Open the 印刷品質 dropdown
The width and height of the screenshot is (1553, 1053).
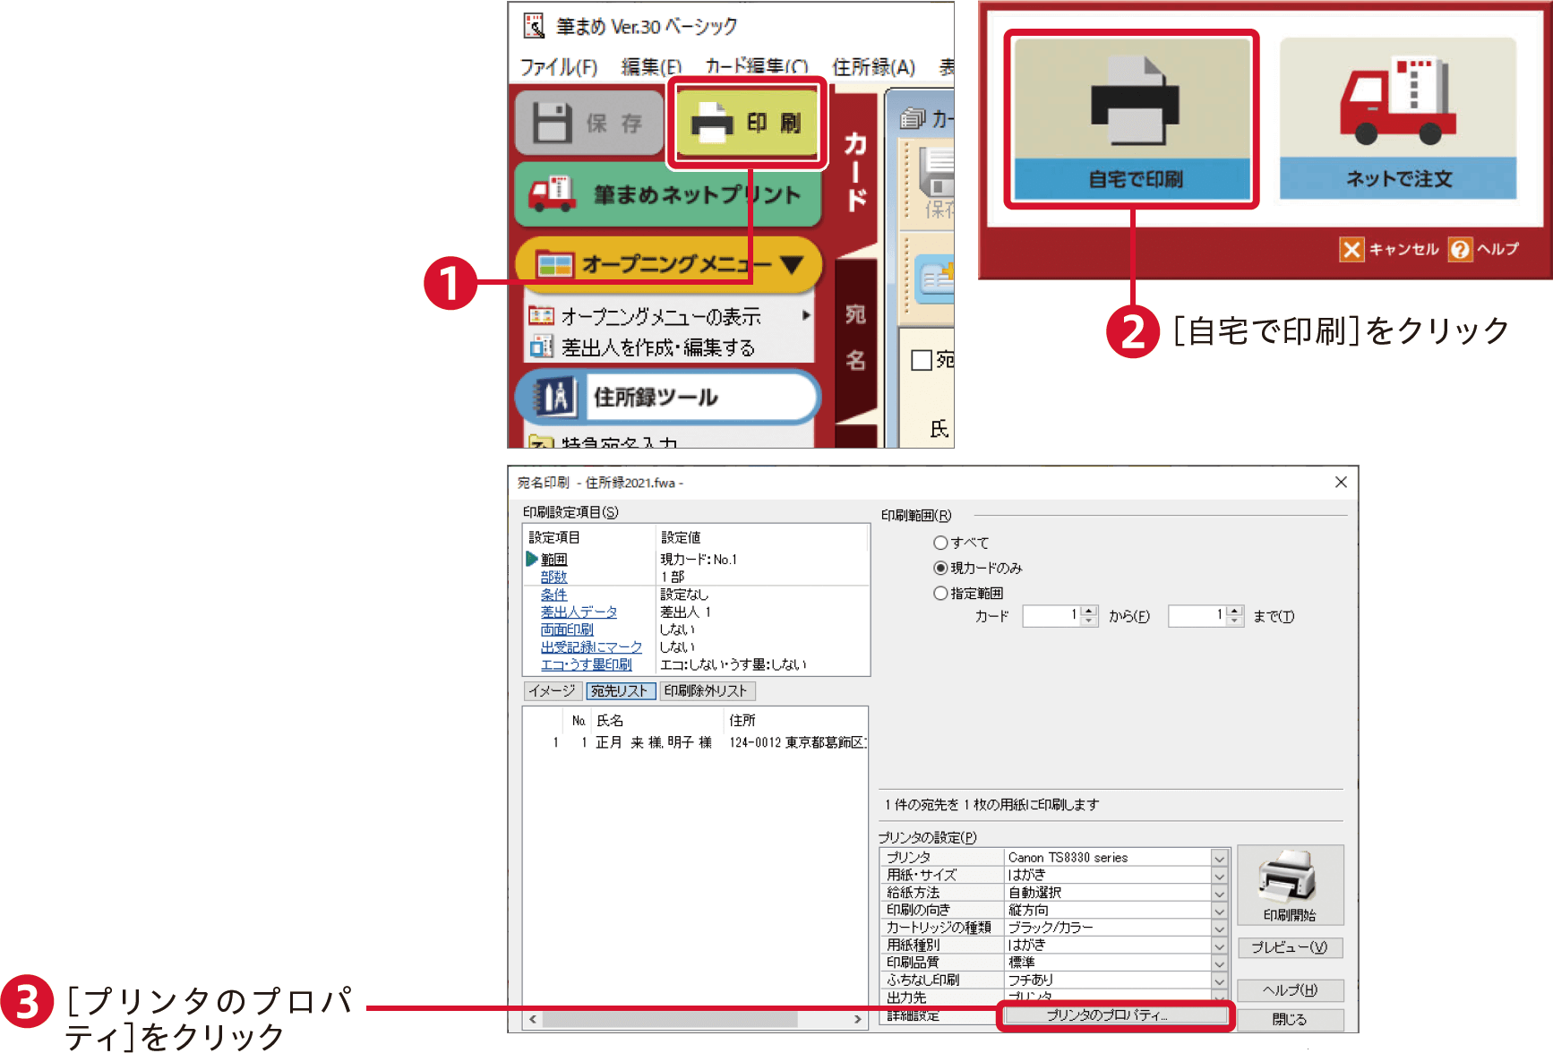click(1219, 963)
